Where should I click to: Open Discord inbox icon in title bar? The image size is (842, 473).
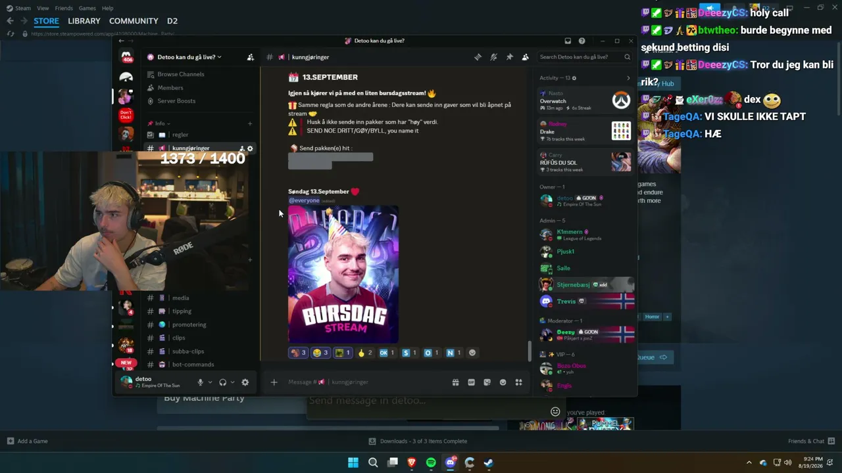coord(568,41)
